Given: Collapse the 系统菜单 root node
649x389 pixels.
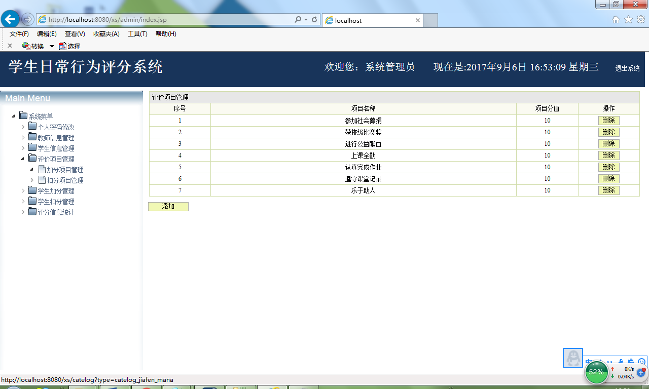Looking at the screenshot, I should [x=13, y=116].
